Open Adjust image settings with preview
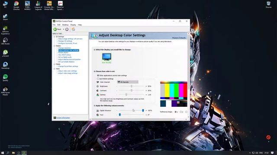Screen dimensions: 277x155 pyautogui.click(x=70, y=39)
